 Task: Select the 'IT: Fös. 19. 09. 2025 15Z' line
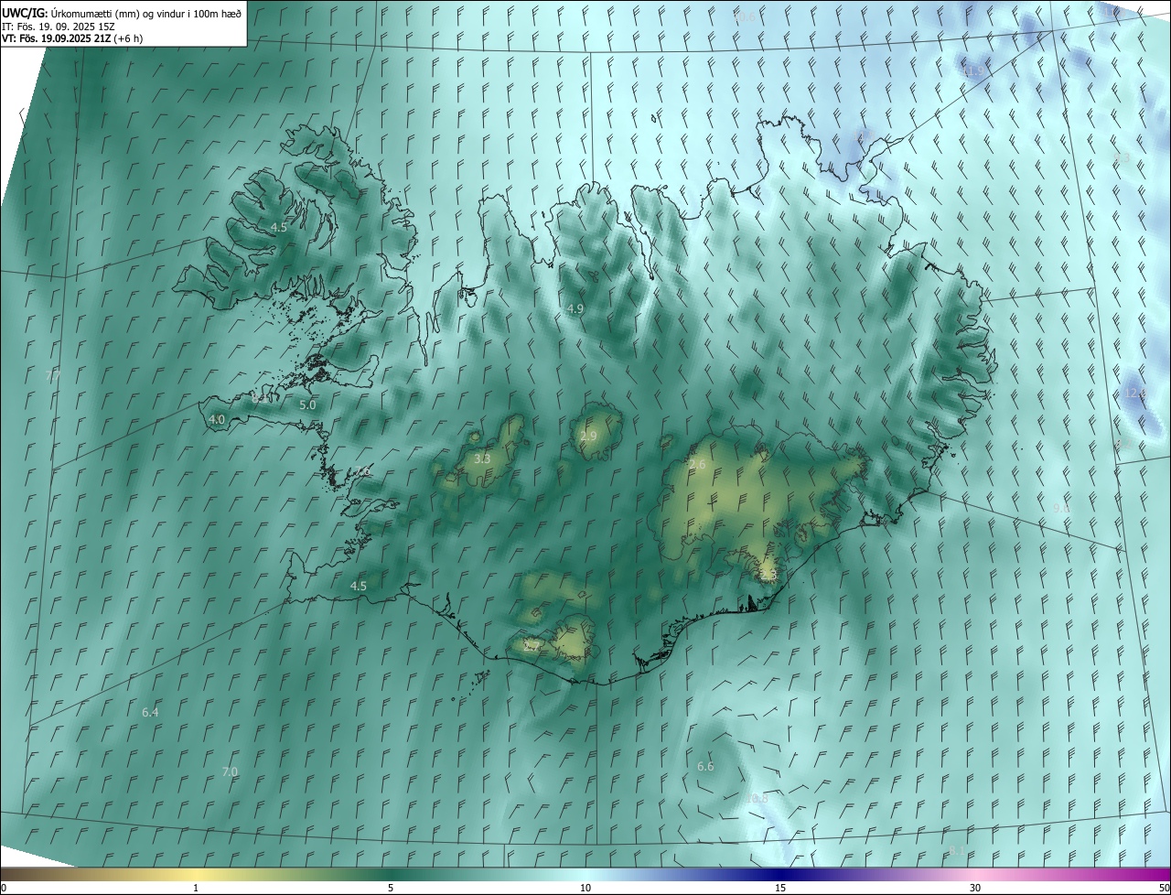pyautogui.click(x=58, y=27)
